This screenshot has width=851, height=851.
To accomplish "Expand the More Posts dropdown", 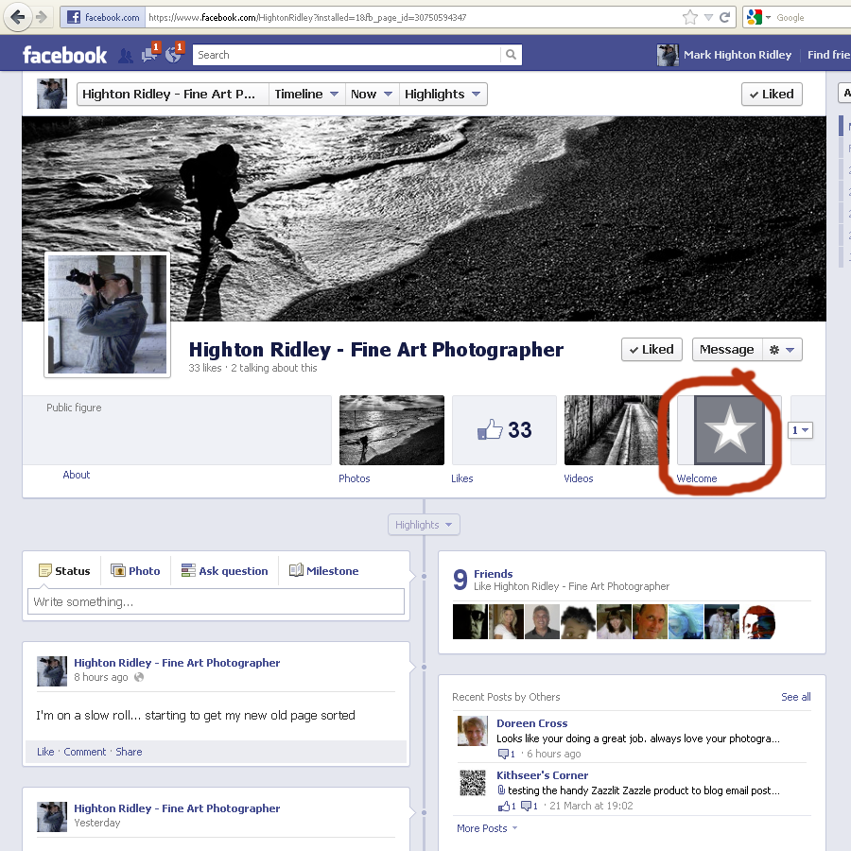I will coord(487,828).
